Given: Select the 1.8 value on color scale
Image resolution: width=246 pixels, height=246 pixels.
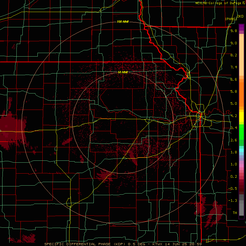Looking at the screenshot, I should click(234, 152).
